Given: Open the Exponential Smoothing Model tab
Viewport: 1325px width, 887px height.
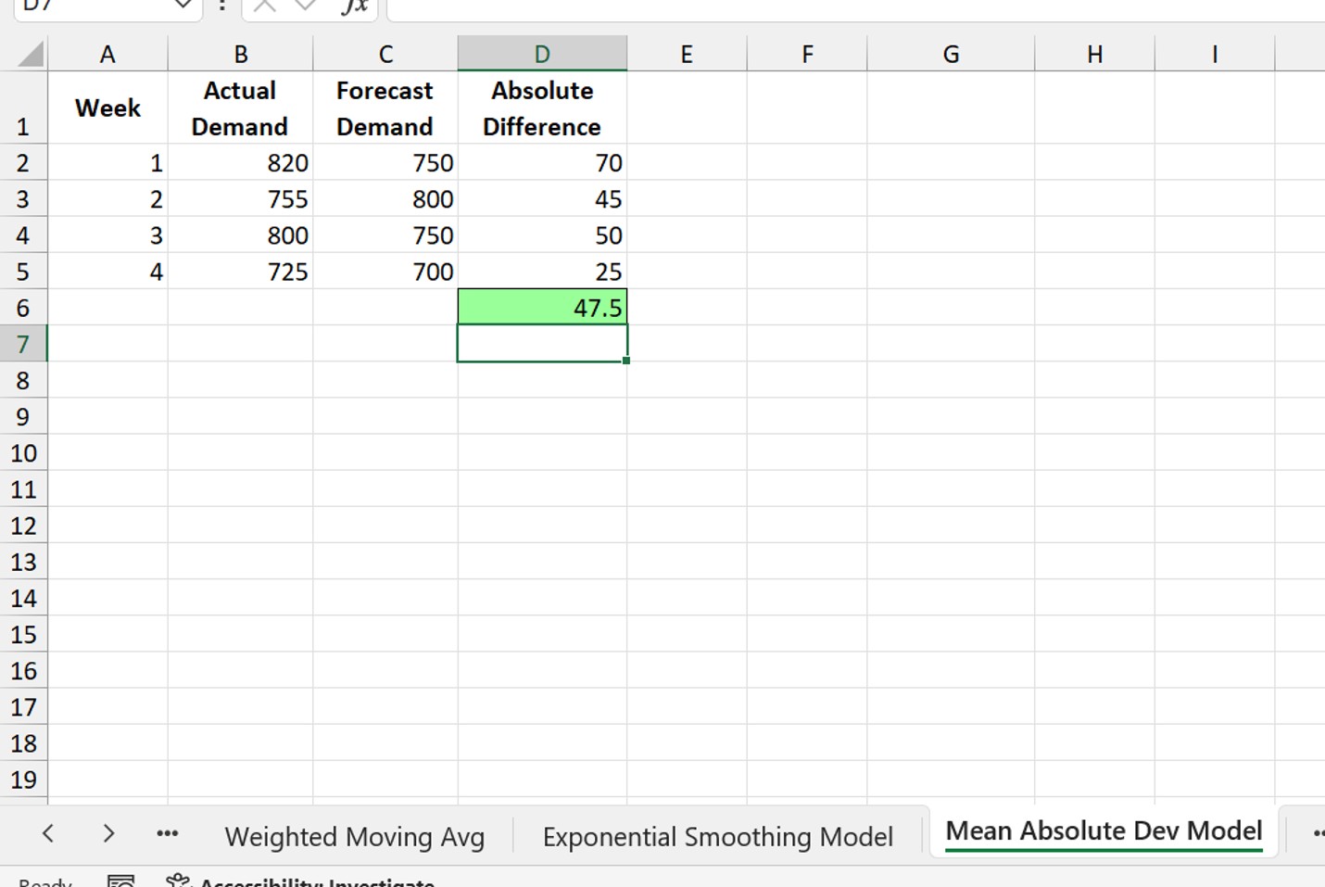Looking at the screenshot, I should tap(718, 835).
